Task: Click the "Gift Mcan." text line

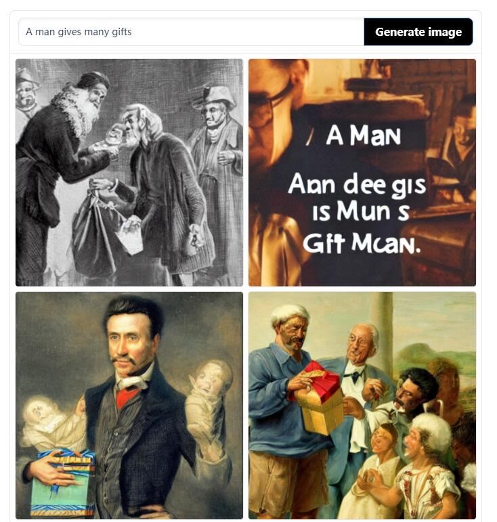Action: click(x=362, y=242)
